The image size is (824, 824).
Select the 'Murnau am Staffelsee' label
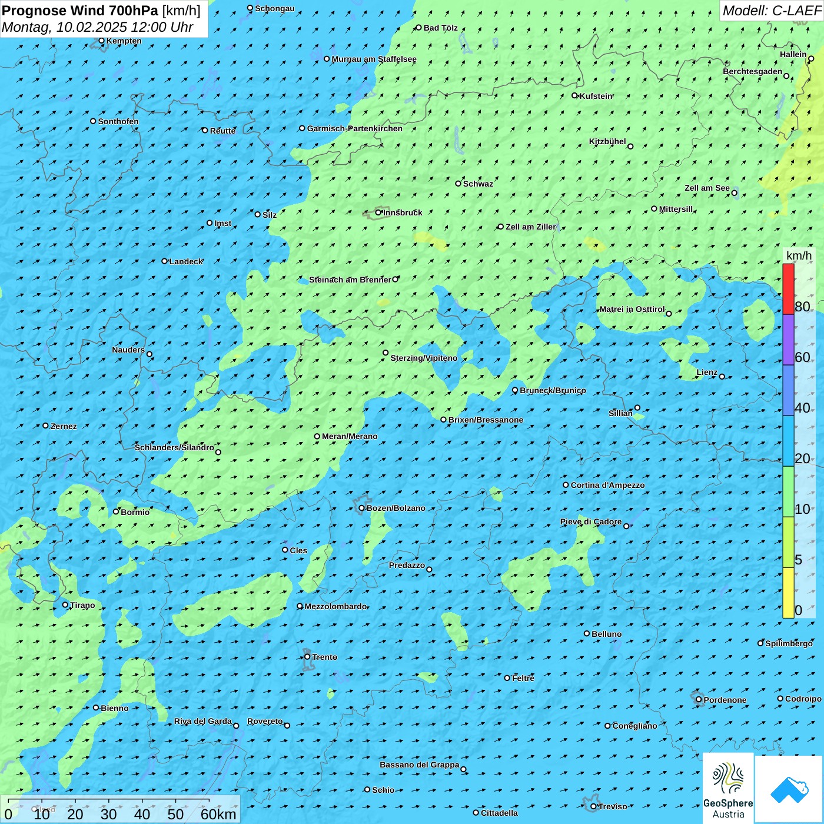click(374, 59)
